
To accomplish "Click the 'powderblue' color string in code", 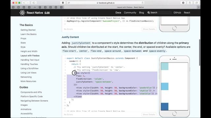I will (146, 88).
